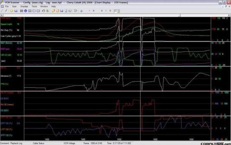Click the small stop square before play

94,11
